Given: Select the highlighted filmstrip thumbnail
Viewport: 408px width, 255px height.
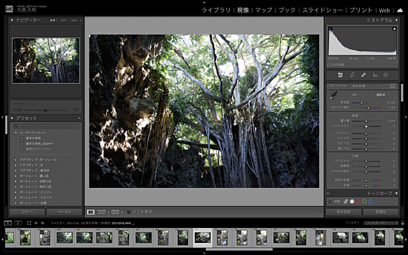Looking at the screenshot, I should 203,238.
